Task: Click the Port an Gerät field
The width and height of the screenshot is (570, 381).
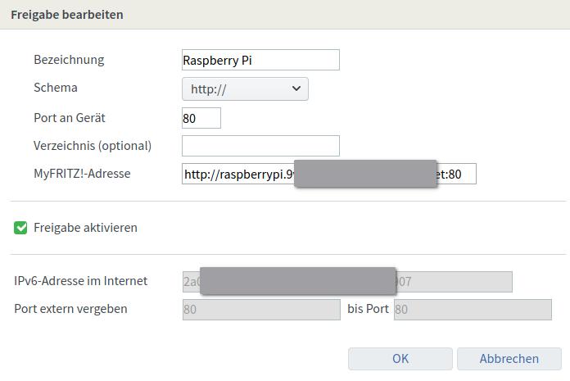Action: [201, 118]
